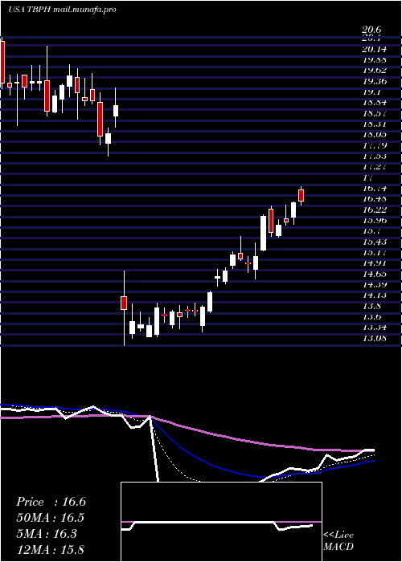Click the '50MA : 16.5' readout
The width and height of the screenshot is (402, 562).
click(51, 518)
